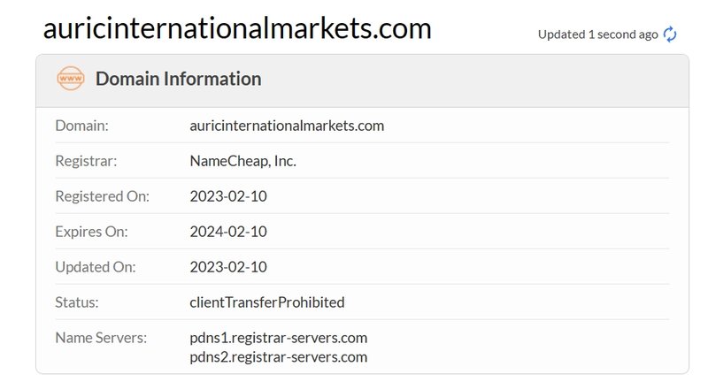This screenshot has width=708, height=382.
Task: Click name server pdns2.registrar-servers.com
Action: 278,357
